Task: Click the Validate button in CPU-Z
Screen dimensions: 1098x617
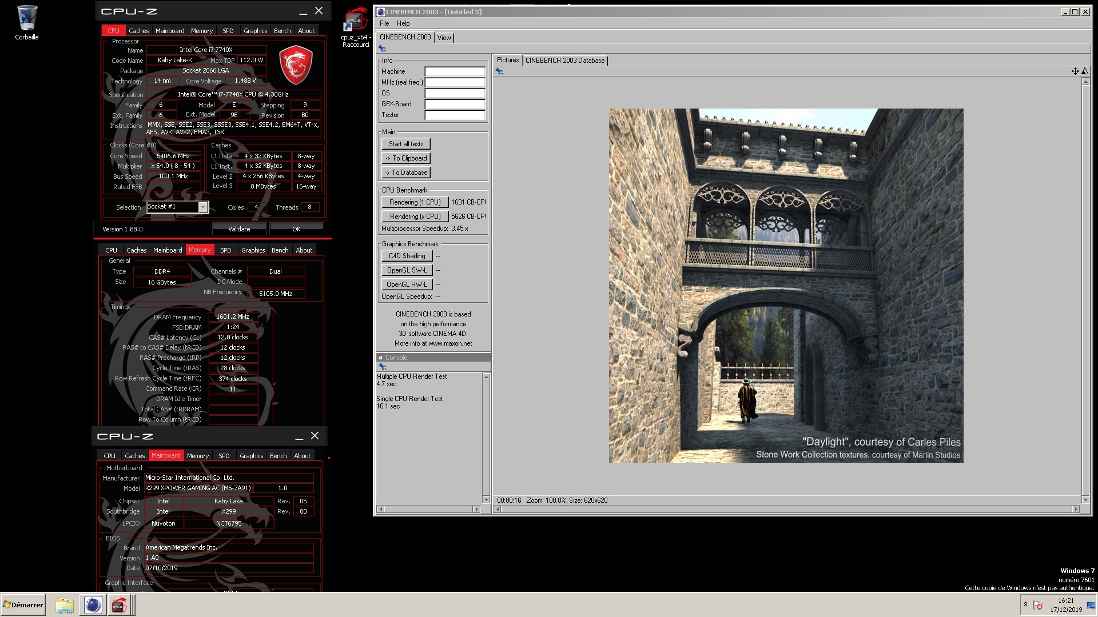Action: (x=239, y=229)
